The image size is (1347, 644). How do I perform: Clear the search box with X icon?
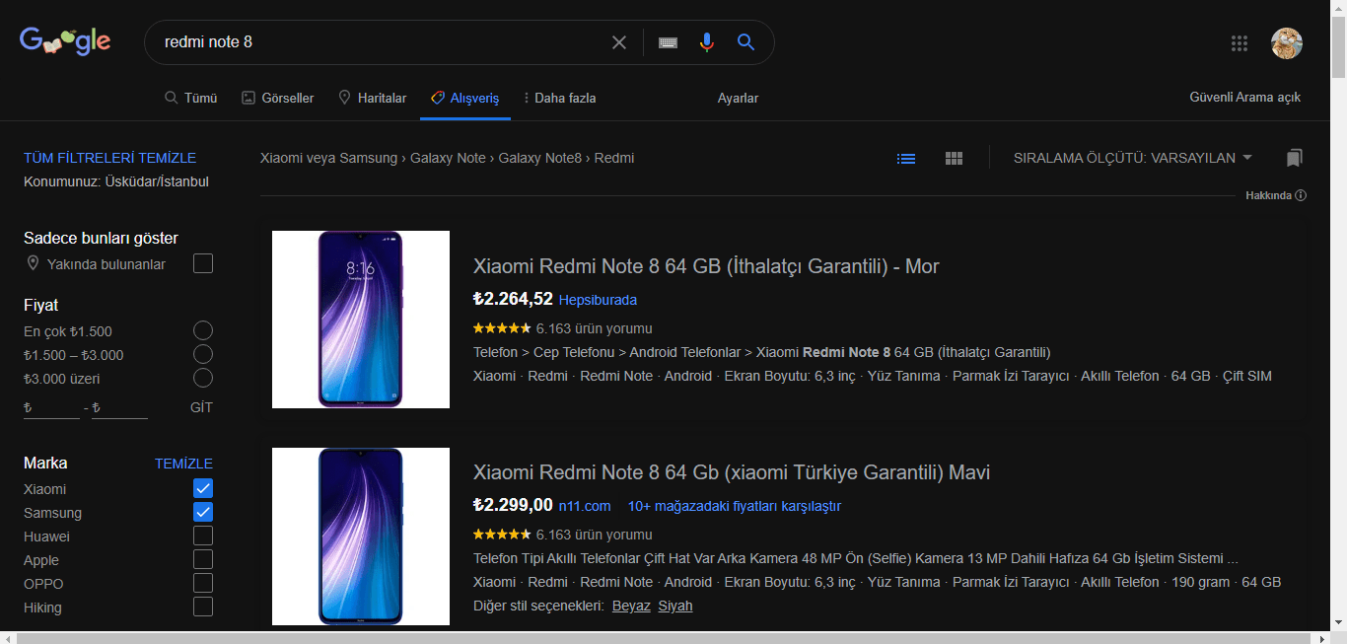coord(619,42)
